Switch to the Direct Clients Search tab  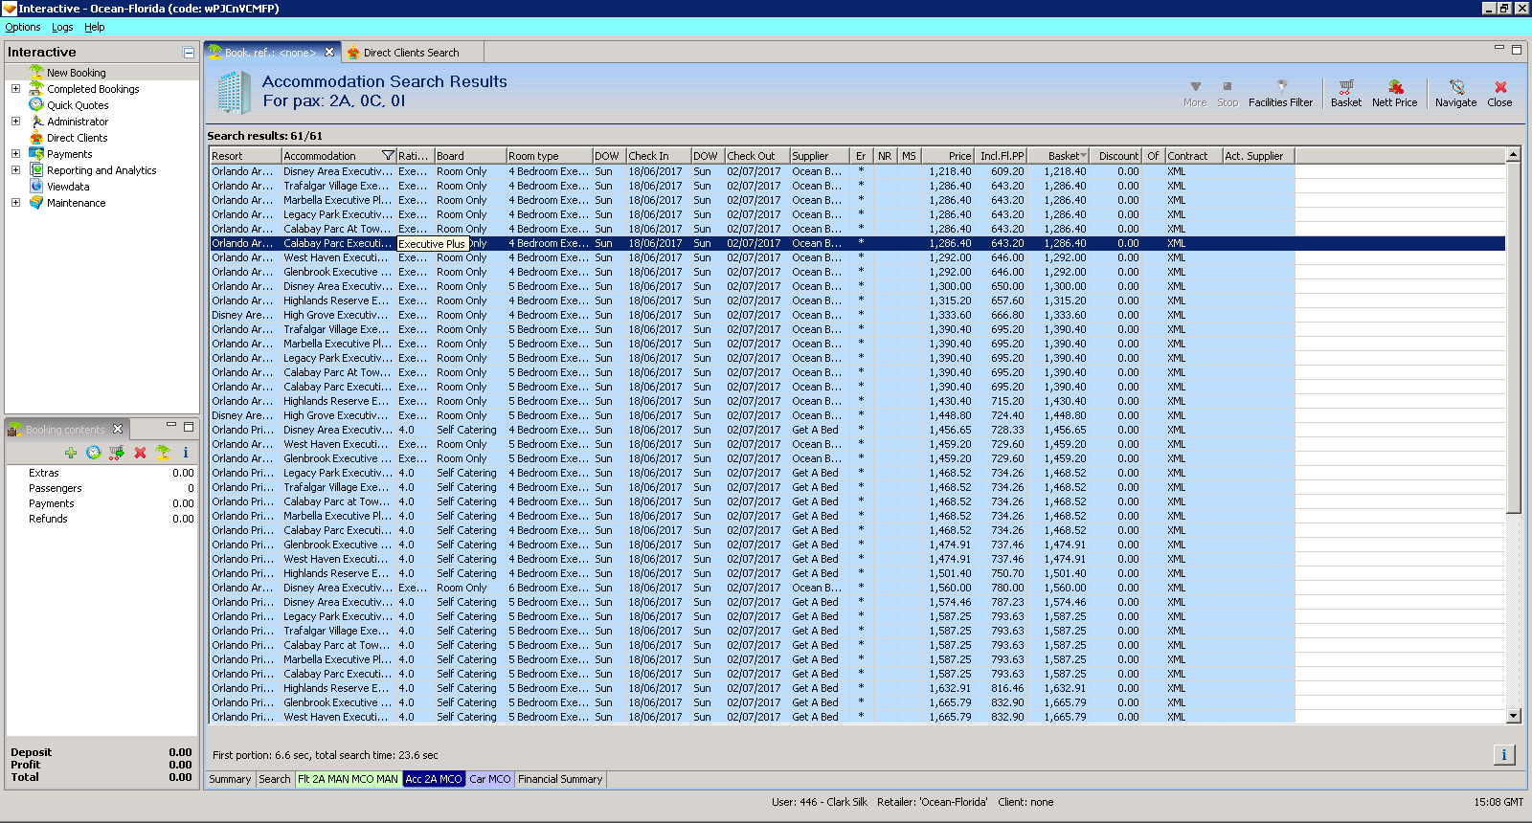(x=410, y=53)
